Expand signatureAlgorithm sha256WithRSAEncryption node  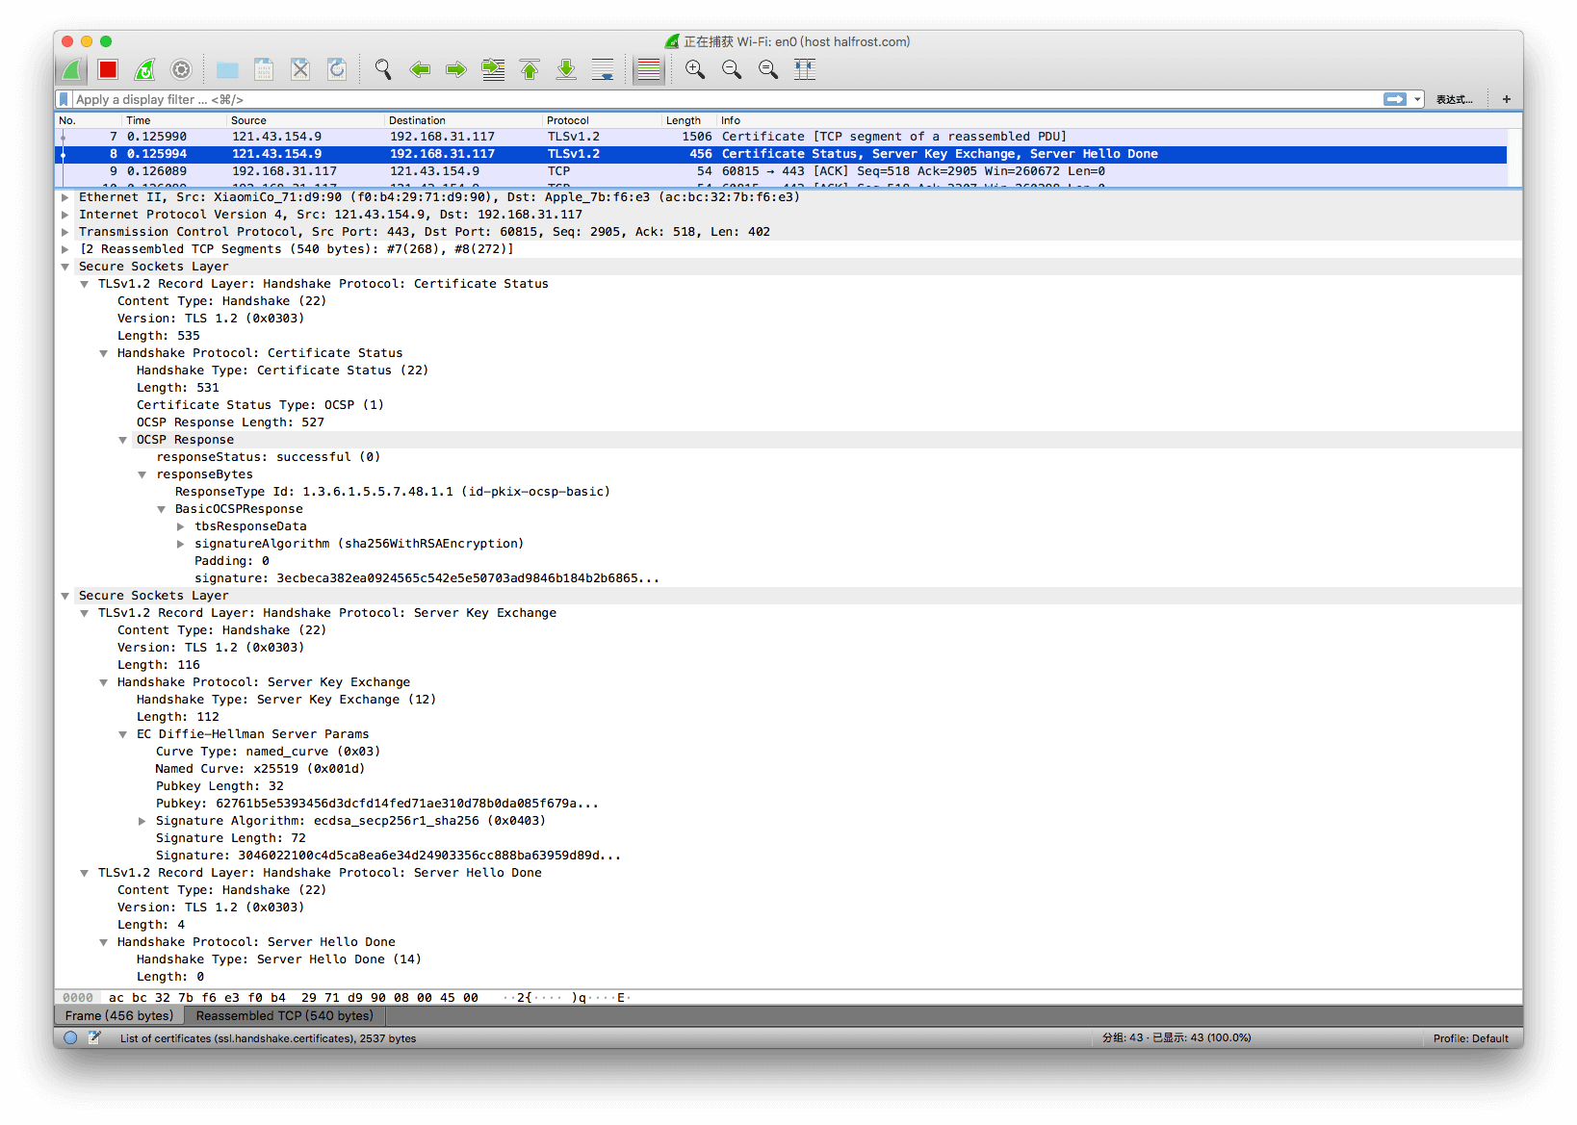tap(180, 544)
